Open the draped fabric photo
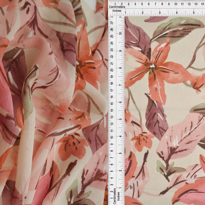Image resolution: width=205 pixels, height=205 pixels. tap(54, 102)
